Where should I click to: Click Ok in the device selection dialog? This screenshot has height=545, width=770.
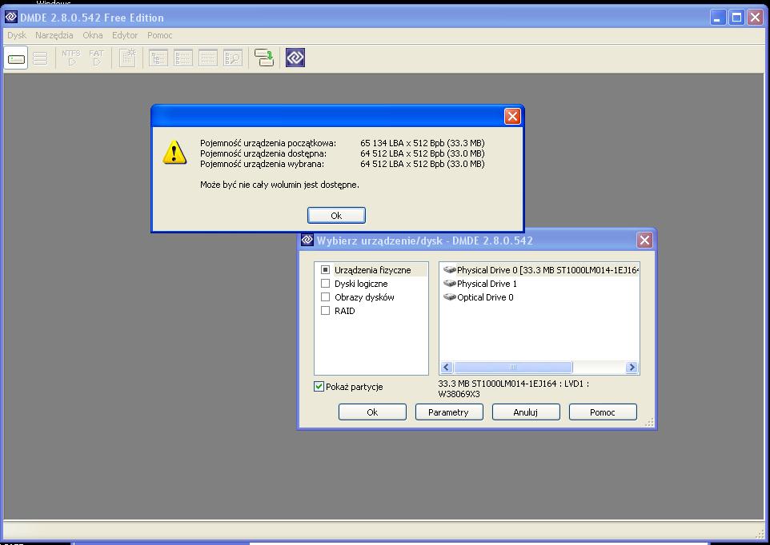pyautogui.click(x=372, y=412)
